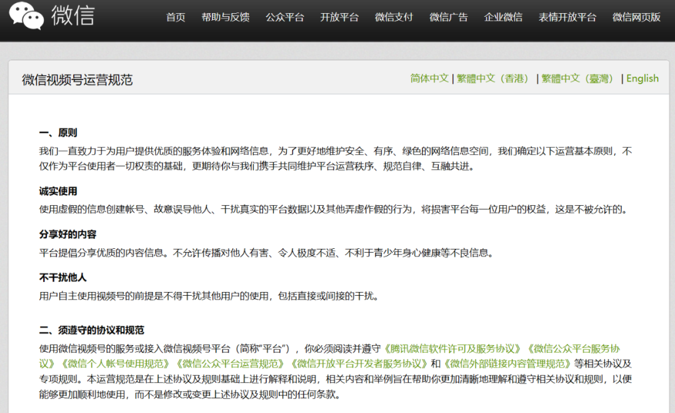Switch language to 繁體中文（香港）
Screen dimensions: 675x413
[494, 78]
